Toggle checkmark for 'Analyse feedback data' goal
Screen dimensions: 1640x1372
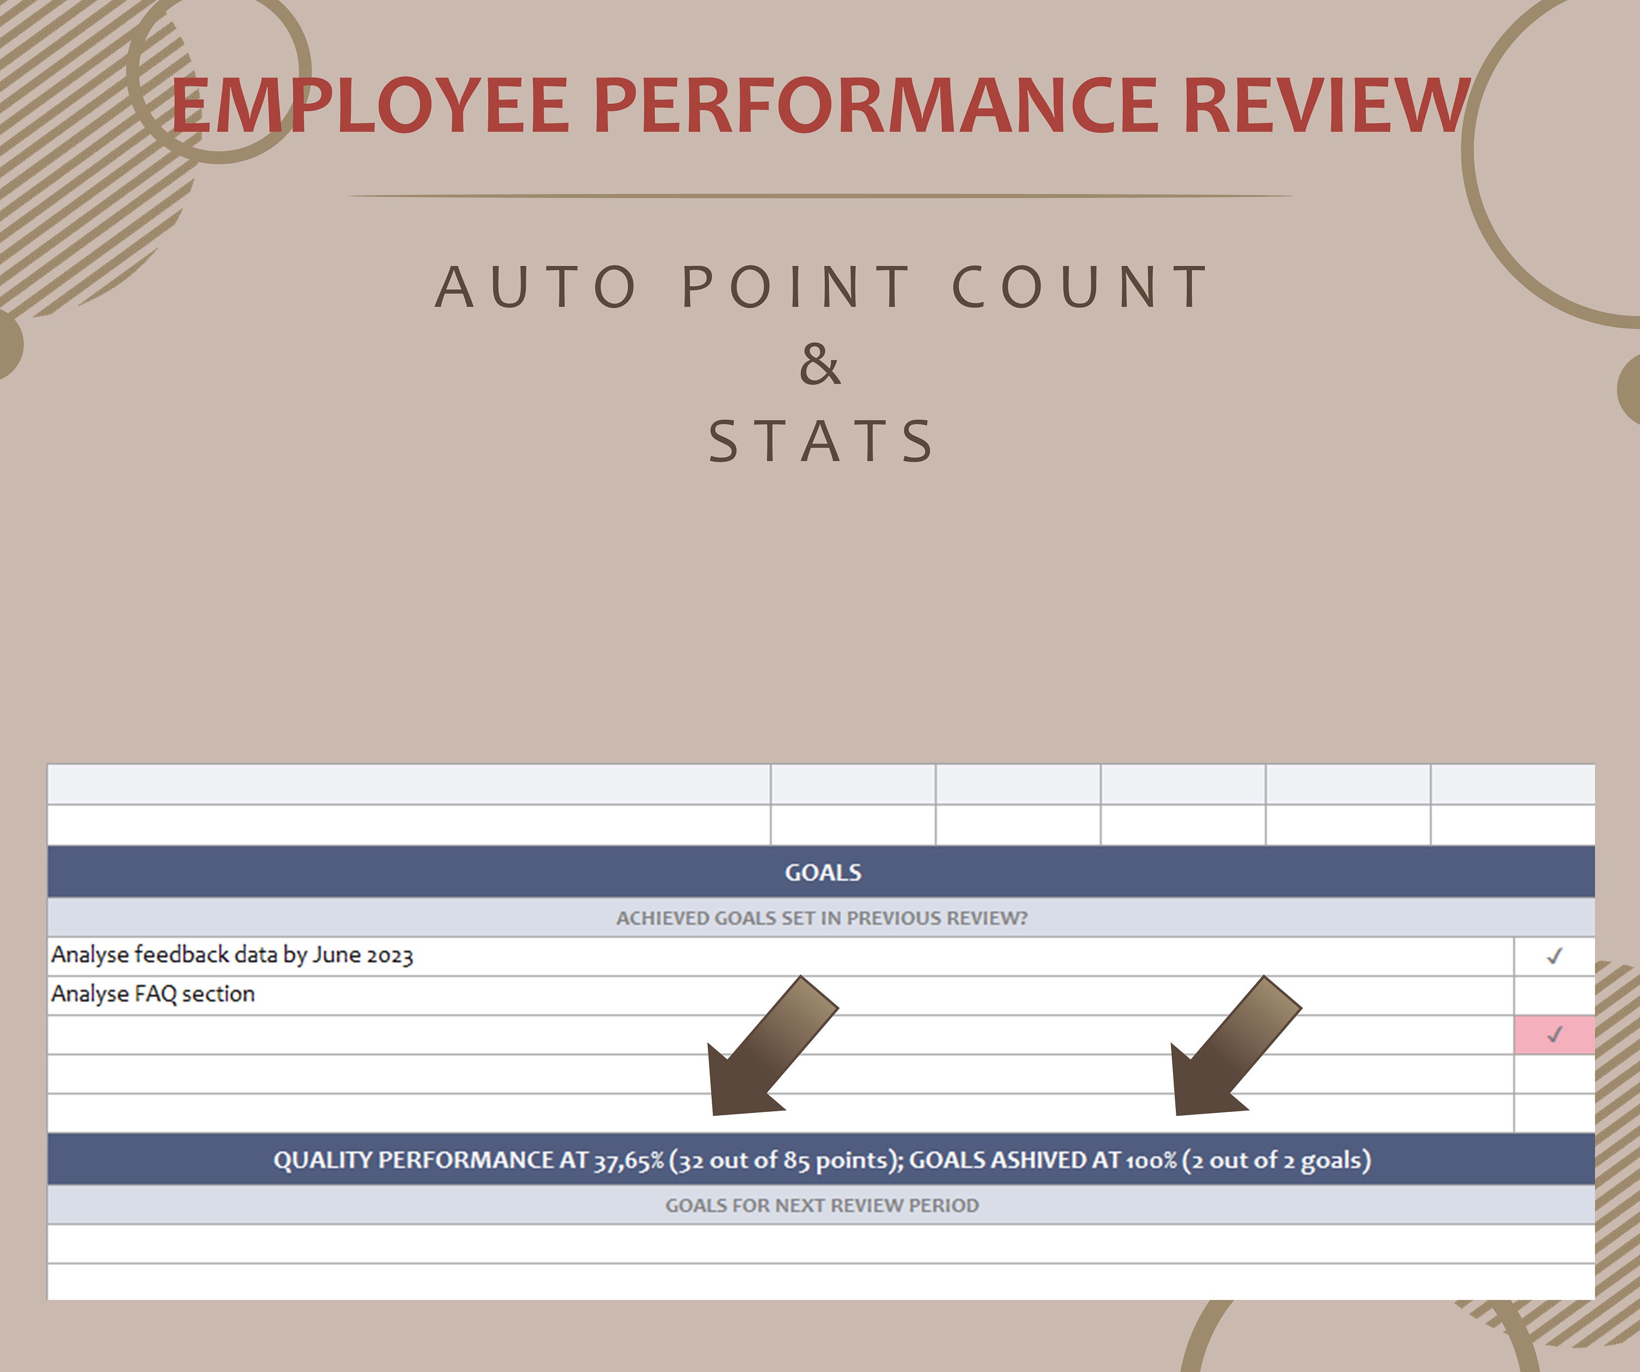1554,956
